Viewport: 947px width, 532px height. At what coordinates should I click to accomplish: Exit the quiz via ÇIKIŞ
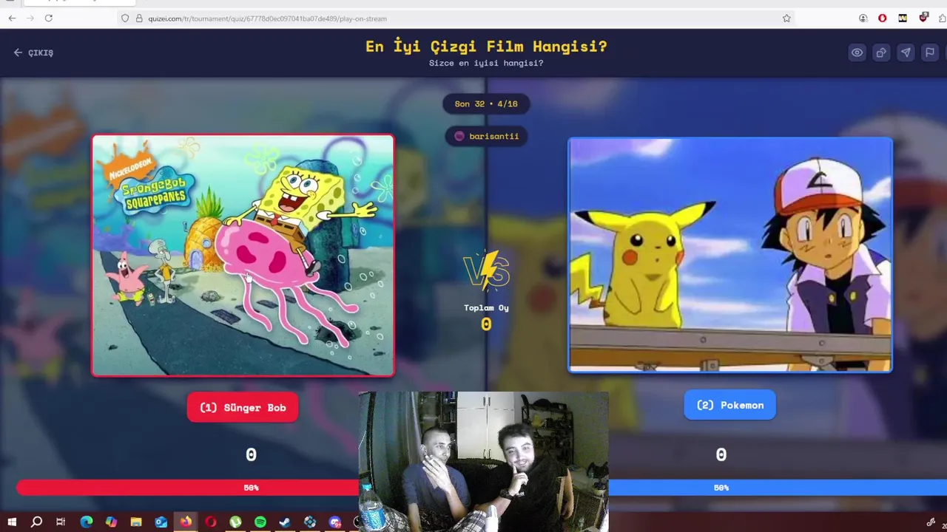[x=33, y=52]
